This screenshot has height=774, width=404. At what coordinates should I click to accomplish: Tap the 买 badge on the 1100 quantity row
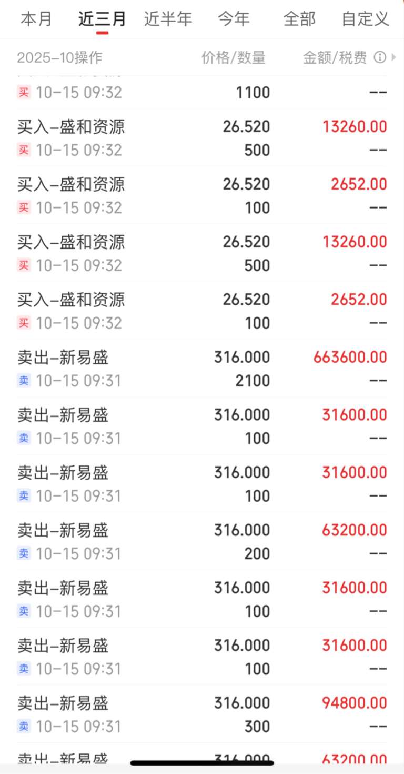pyautogui.click(x=24, y=93)
